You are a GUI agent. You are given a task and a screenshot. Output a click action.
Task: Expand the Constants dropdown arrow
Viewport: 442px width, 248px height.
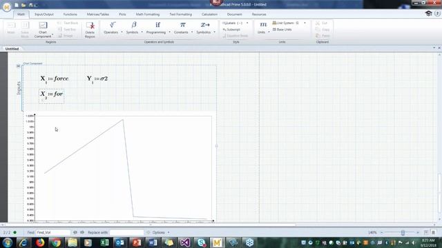192,32
